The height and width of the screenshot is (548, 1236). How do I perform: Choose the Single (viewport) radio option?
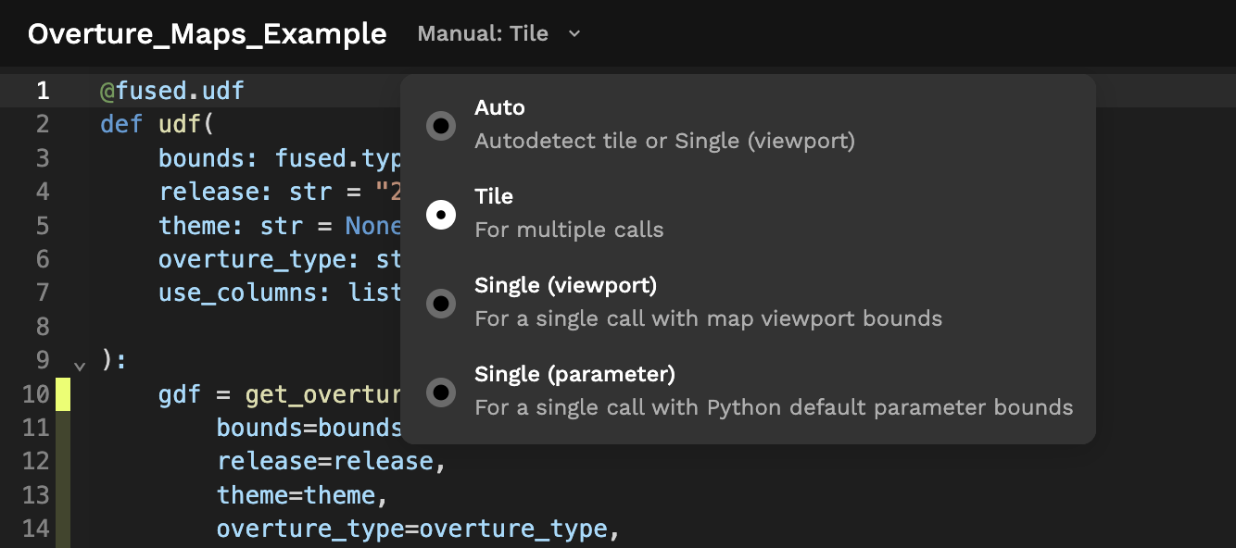(x=441, y=303)
